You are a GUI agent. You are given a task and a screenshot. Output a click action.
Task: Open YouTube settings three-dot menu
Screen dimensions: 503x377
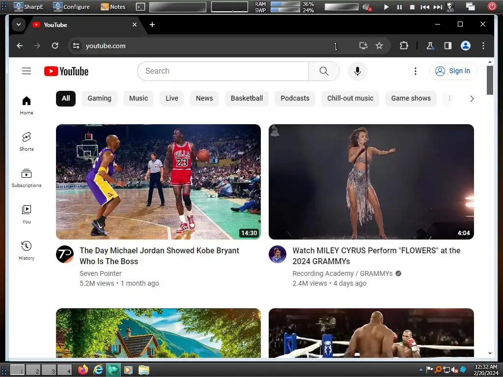[416, 71]
